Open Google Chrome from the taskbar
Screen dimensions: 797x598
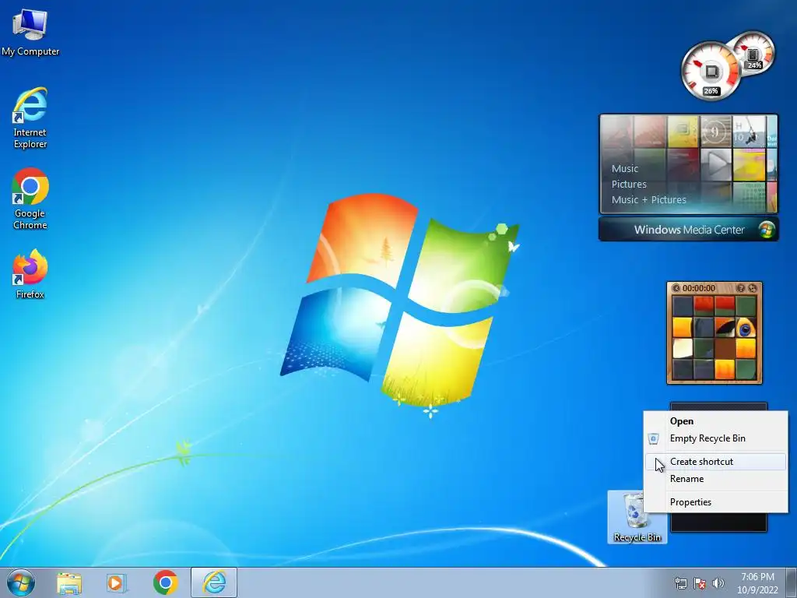click(165, 582)
